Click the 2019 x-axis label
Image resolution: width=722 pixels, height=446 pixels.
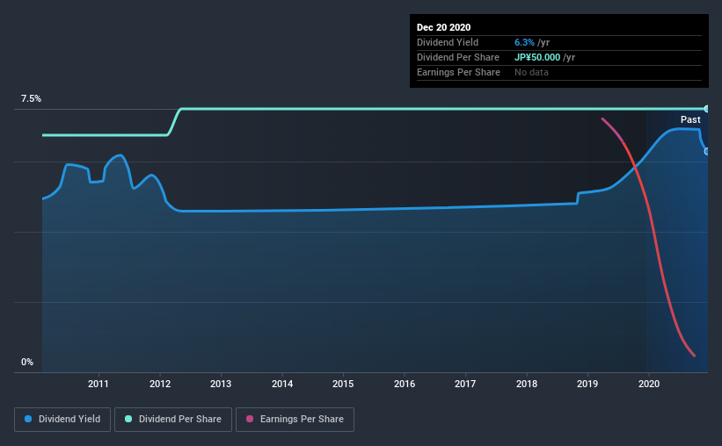pos(587,384)
